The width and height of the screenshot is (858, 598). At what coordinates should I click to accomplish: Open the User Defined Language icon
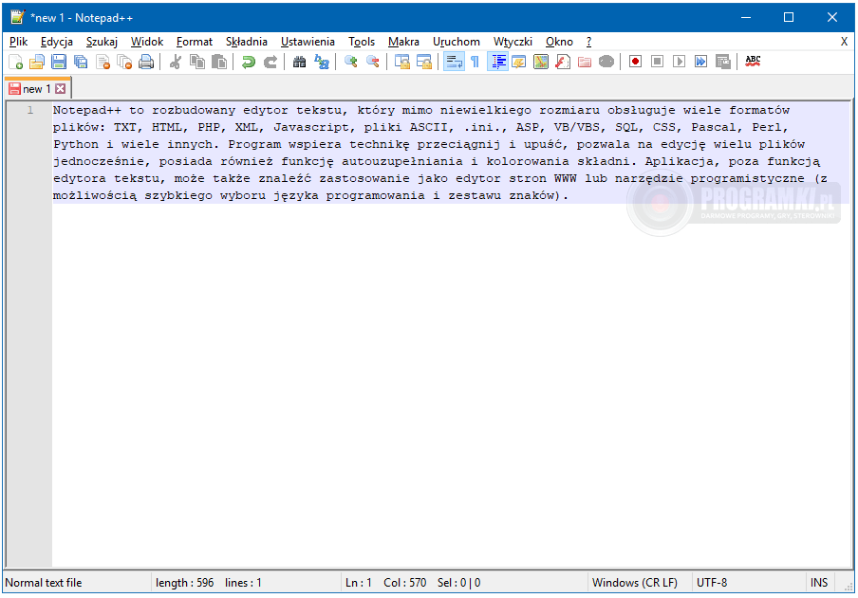pyautogui.click(x=519, y=62)
